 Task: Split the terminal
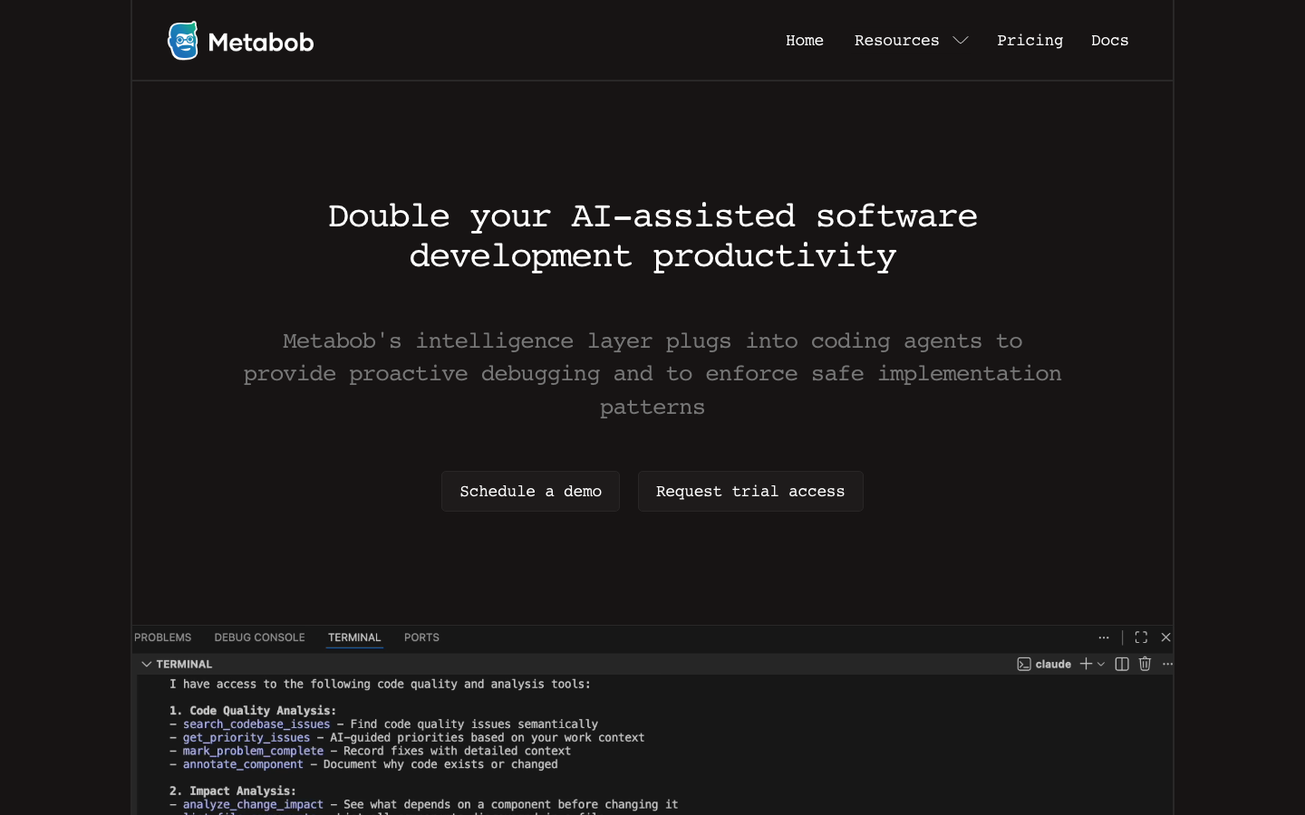[1122, 664]
